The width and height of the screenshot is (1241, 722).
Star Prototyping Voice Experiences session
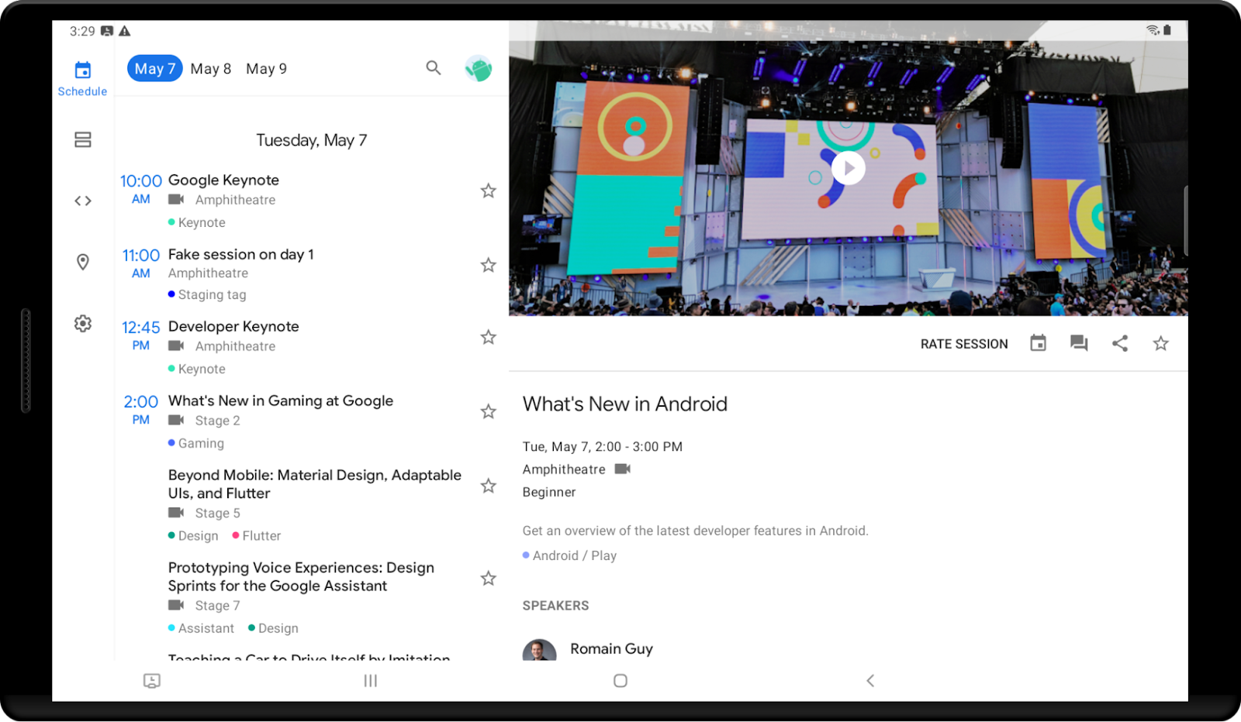coord(488,578)
